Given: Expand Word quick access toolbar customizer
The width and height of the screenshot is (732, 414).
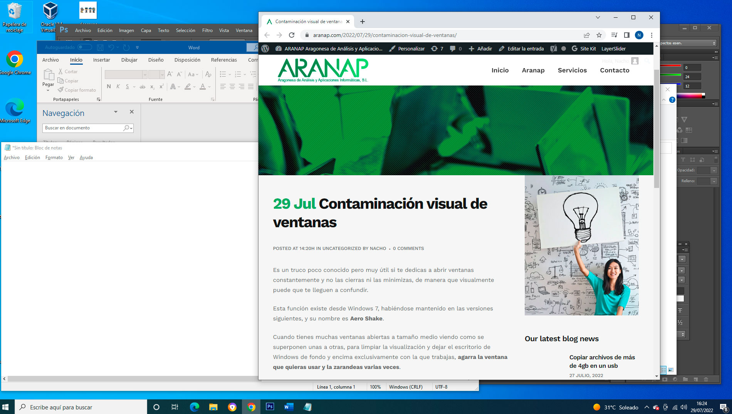Looking at the screenshot, I should (x=137, y=47).
